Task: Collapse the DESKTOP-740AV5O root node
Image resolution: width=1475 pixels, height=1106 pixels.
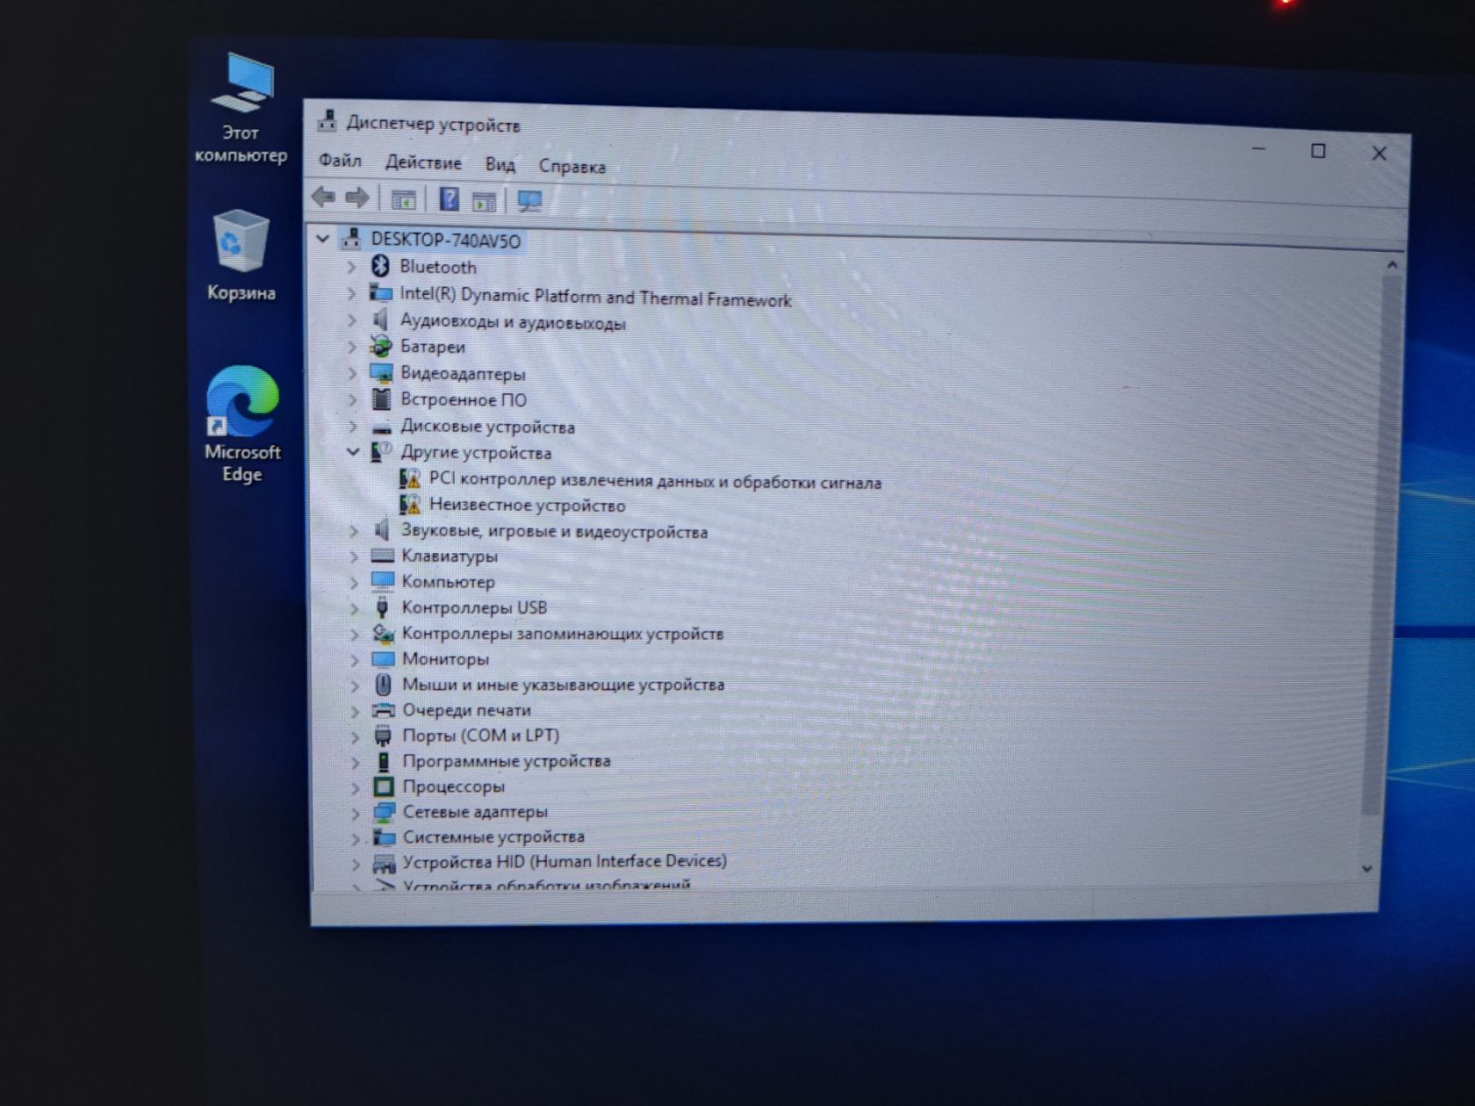Action: pyautogui.click(x=322, y=238)
